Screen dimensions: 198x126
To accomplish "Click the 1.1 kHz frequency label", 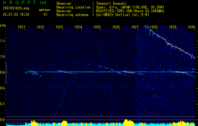I will pyautogui.click(x=2, y=41).
